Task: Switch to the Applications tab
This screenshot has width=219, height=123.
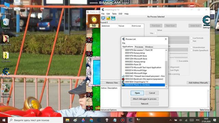Action: pyautogui.click(x=128, y=46)
